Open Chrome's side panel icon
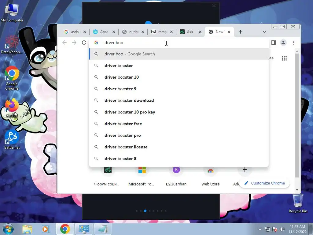Viewport: 313px width, 235px height. 274,43
